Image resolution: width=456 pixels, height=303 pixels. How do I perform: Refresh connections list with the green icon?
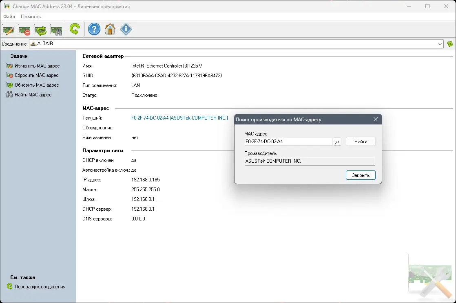click(x=450, y=44)
